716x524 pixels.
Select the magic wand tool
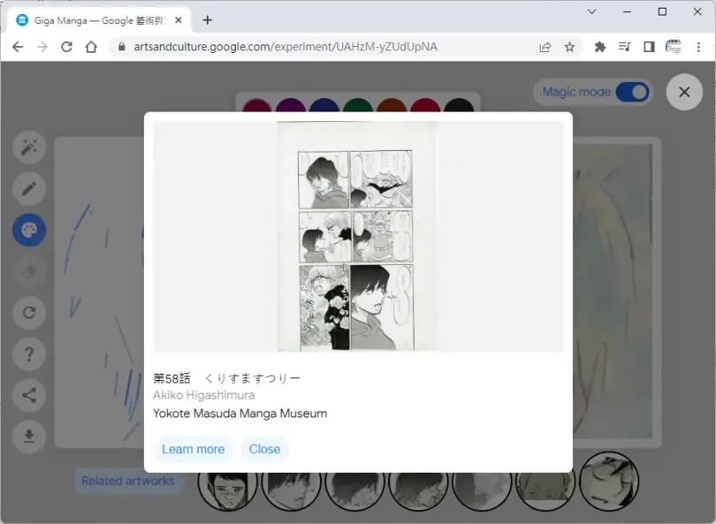click(29, 148)
